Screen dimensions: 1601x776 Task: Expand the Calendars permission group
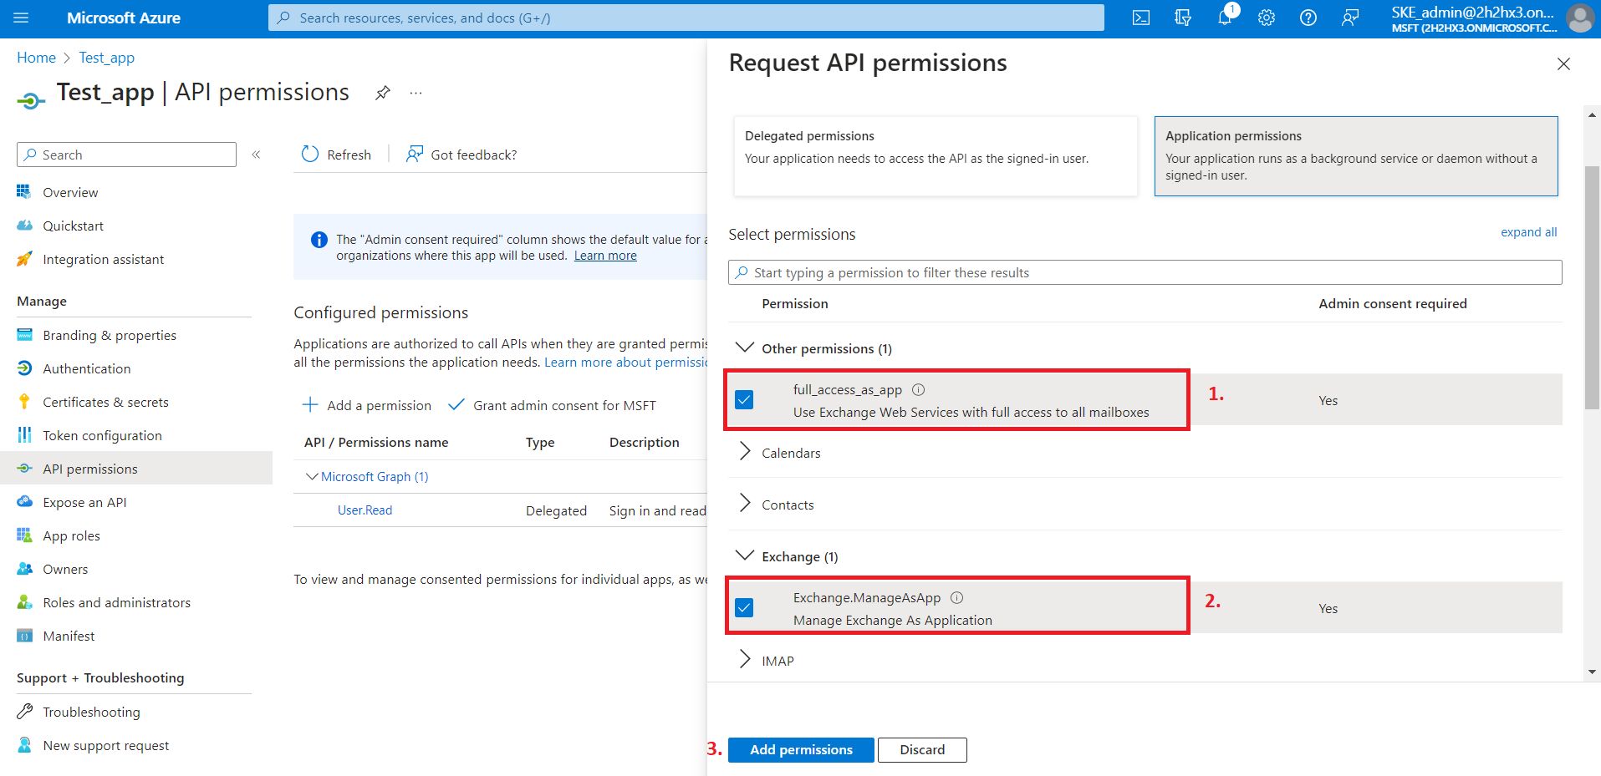click(x=745, y=453)
